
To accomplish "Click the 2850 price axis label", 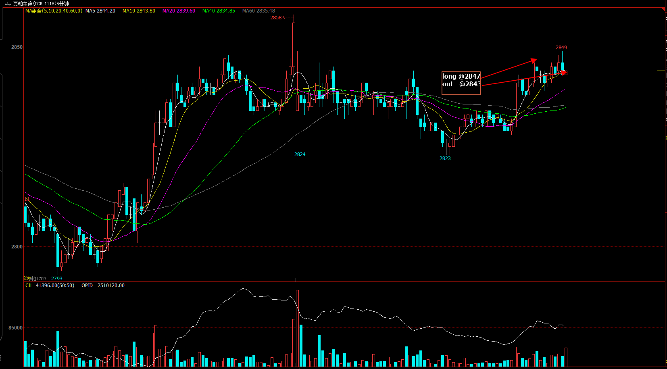I will pos(17,47).
